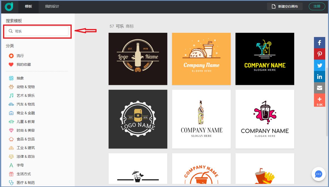The width and height of the screenshot is (329, 187).
Task: Select the 流行 popular category
Action: [20, 56]
